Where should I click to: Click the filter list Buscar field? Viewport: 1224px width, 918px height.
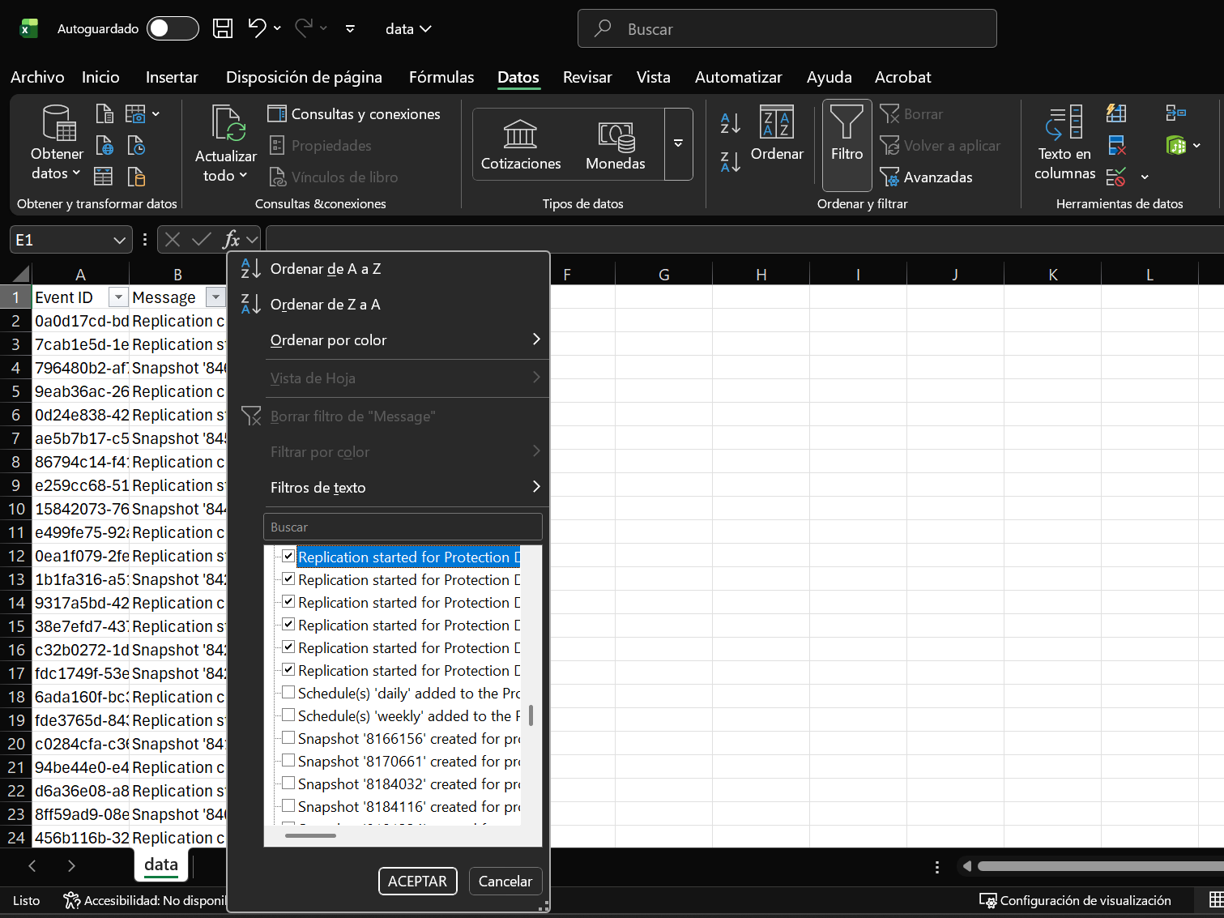point(403,527)
